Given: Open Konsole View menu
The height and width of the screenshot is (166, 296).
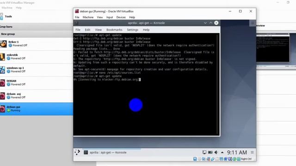Looking at the screenshot, I should click(98, 30).
